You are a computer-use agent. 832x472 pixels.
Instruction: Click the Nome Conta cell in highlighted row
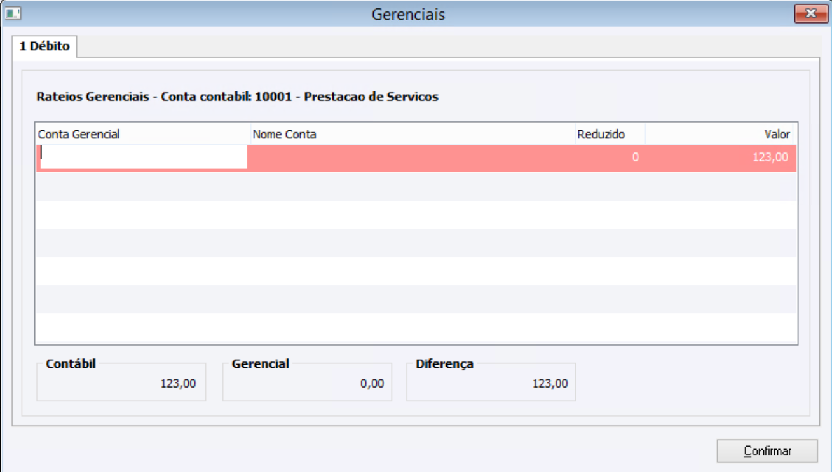click(413, 158)
